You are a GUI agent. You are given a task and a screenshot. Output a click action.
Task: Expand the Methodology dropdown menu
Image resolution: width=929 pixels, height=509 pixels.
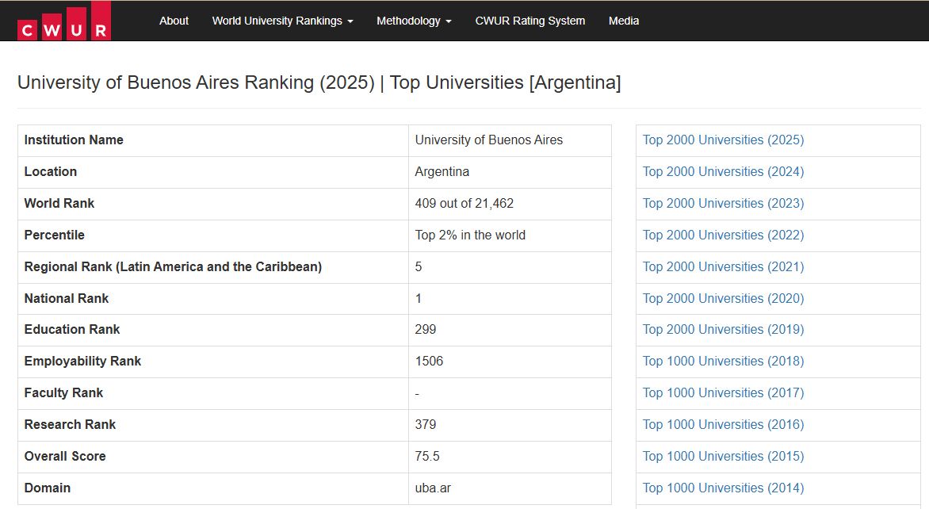click(414, 21)
